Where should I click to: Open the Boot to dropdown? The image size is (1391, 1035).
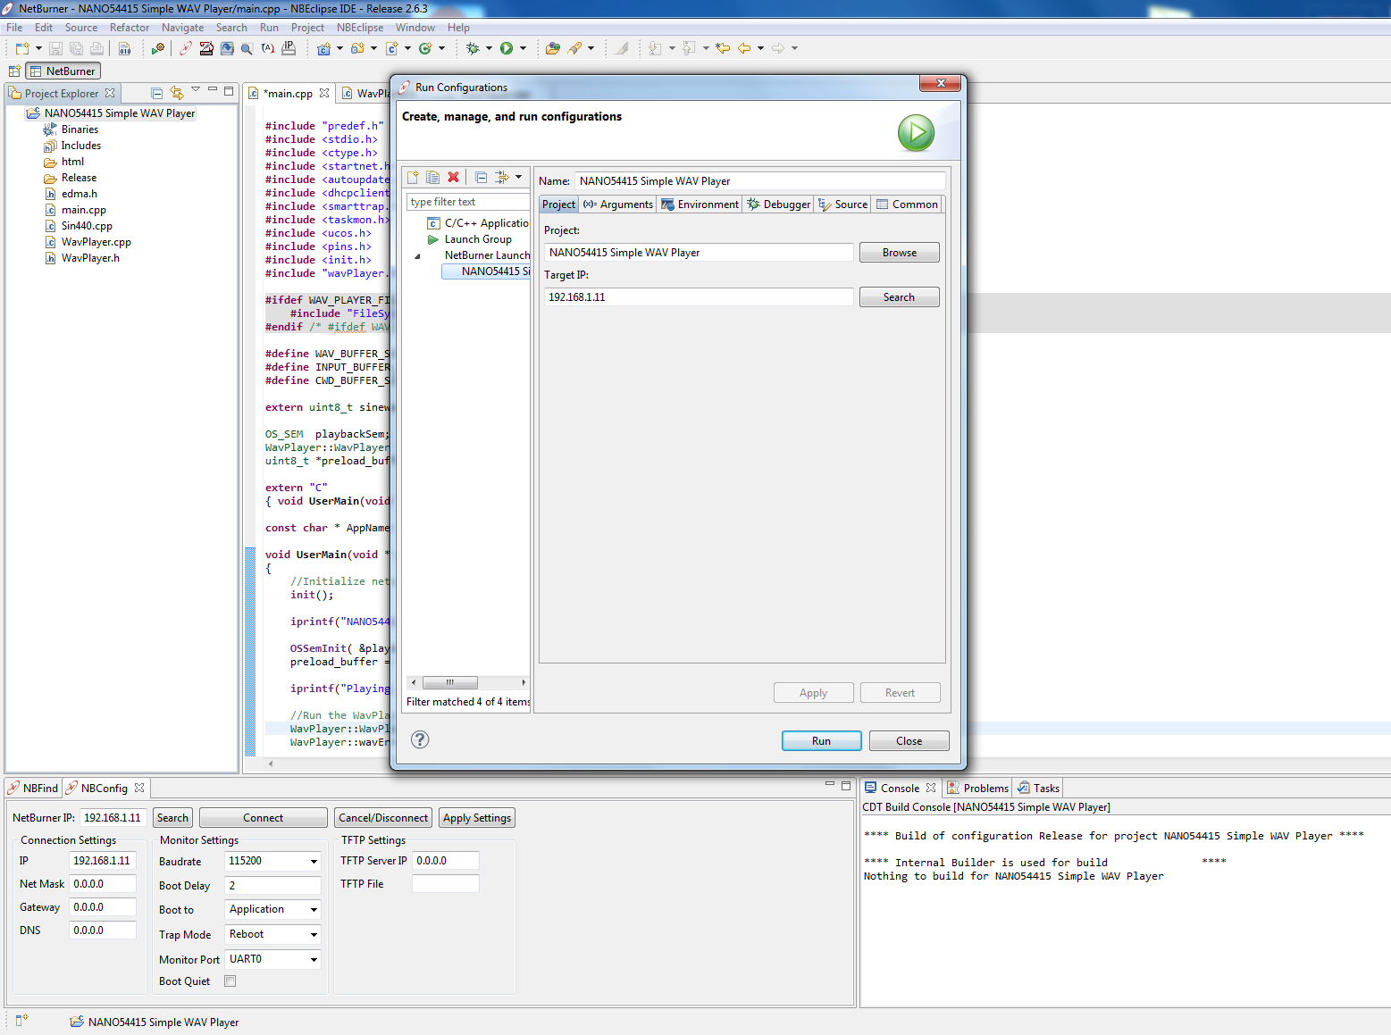314,910
